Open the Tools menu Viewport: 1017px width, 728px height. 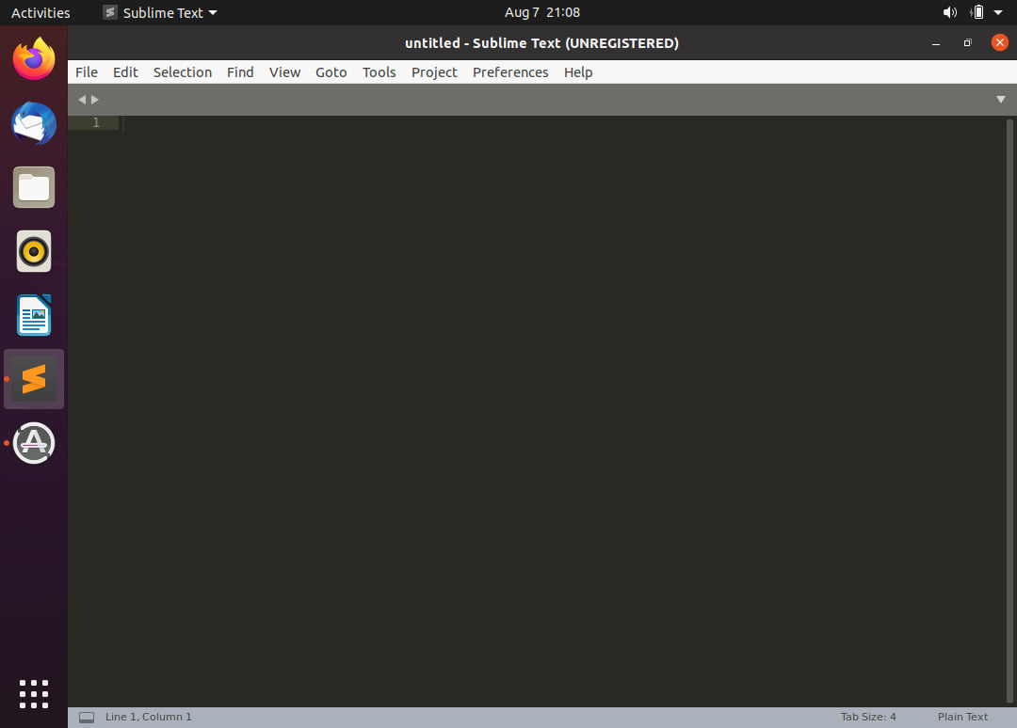[379, 71]
